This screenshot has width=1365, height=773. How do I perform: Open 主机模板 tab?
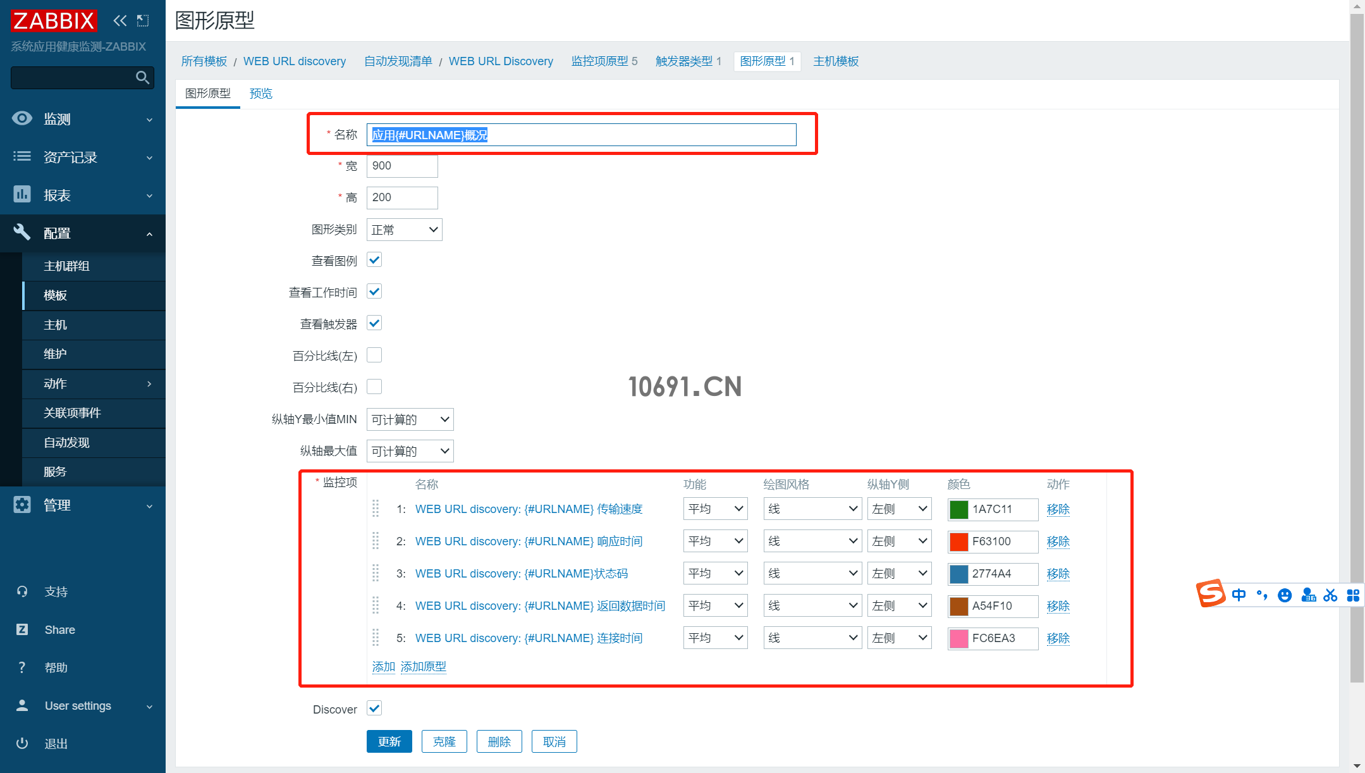pos(836,61)
